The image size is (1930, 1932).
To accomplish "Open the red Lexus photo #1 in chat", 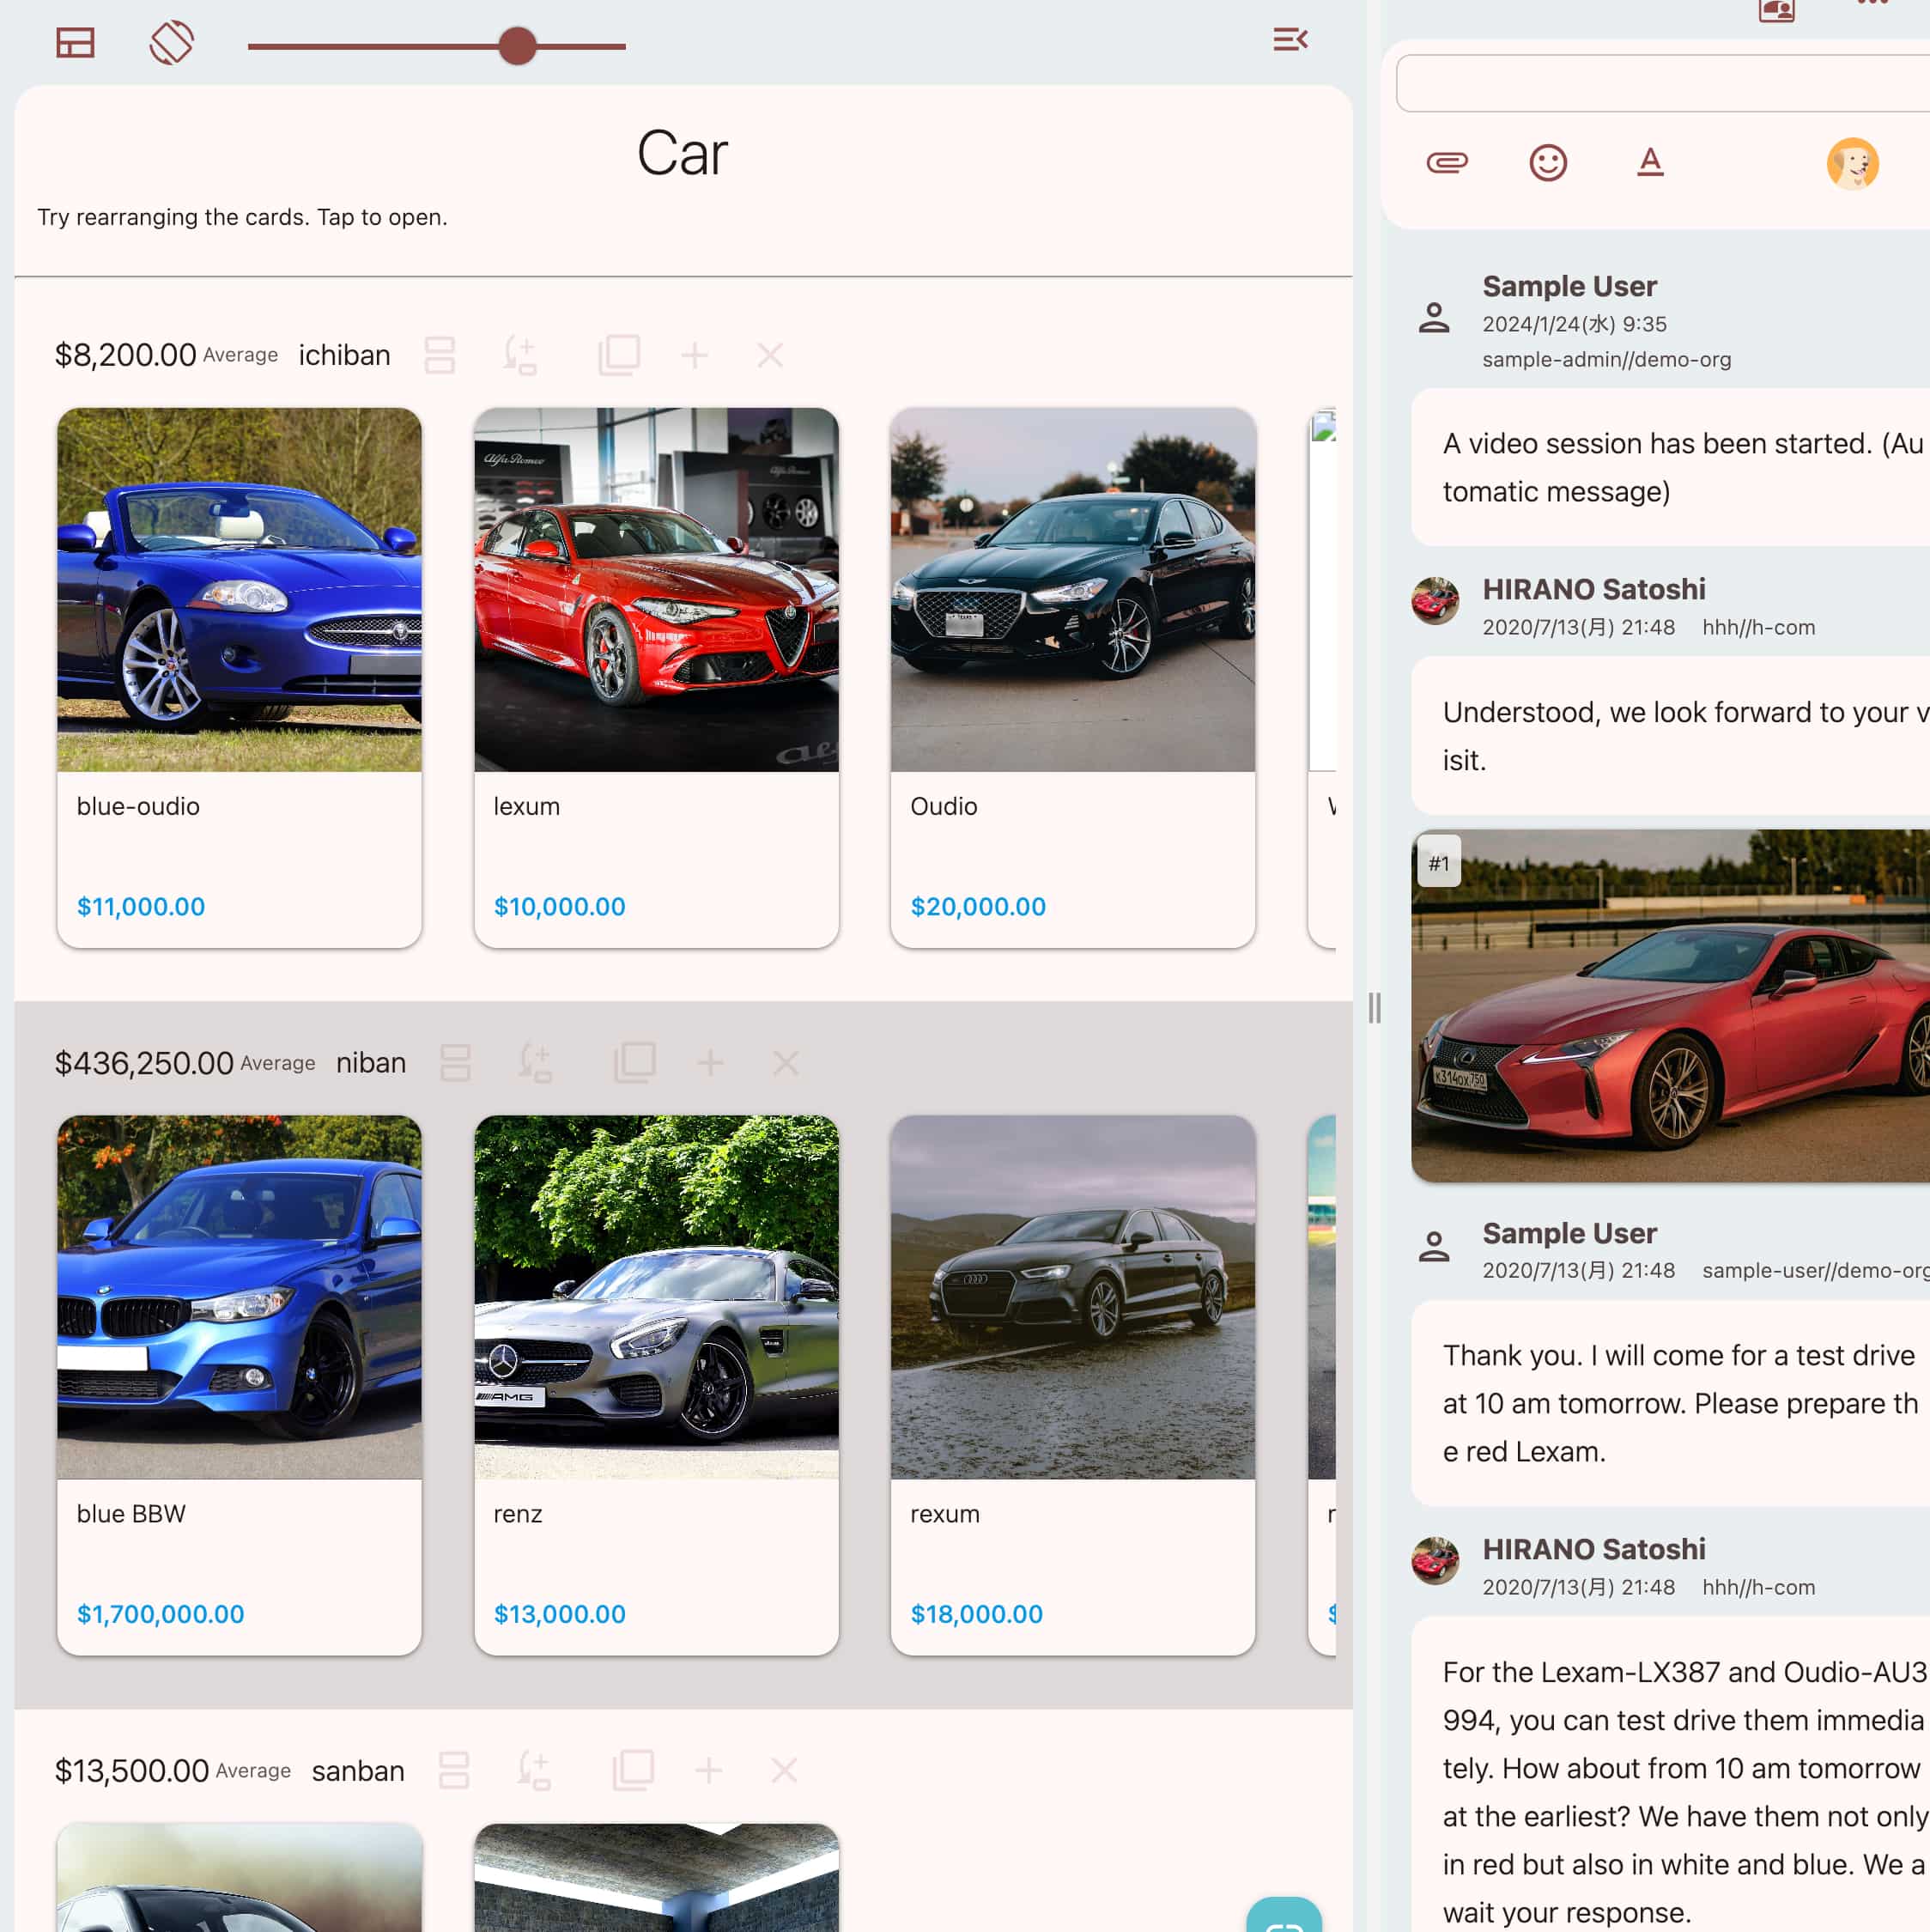I will (1670, 1005).
